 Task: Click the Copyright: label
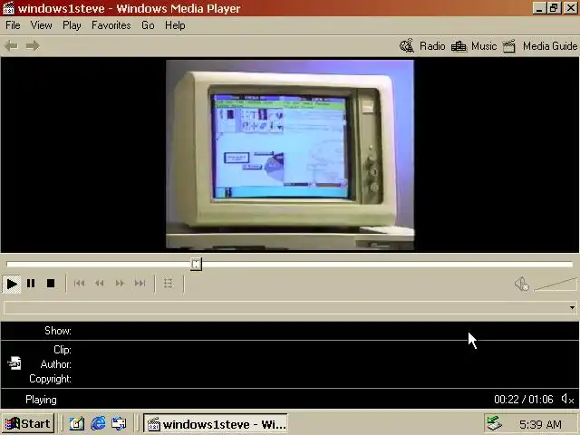50,379
